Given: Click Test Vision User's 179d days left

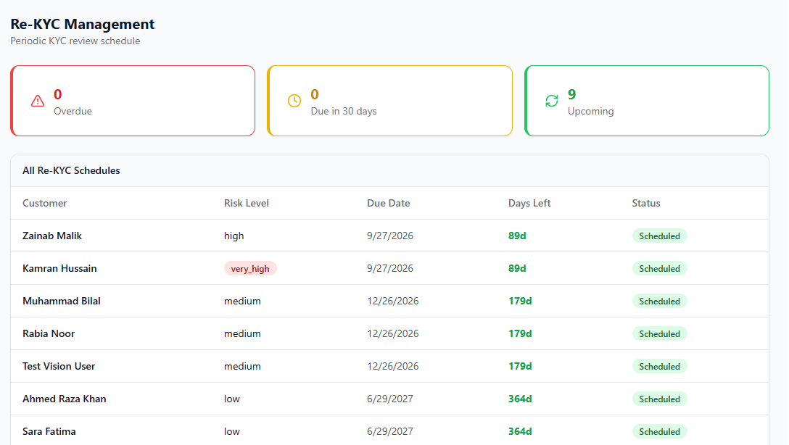Looking at the screenshot, I should [520, 367].
